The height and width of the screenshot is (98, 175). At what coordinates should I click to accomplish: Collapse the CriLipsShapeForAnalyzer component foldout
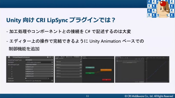[7, 57]
